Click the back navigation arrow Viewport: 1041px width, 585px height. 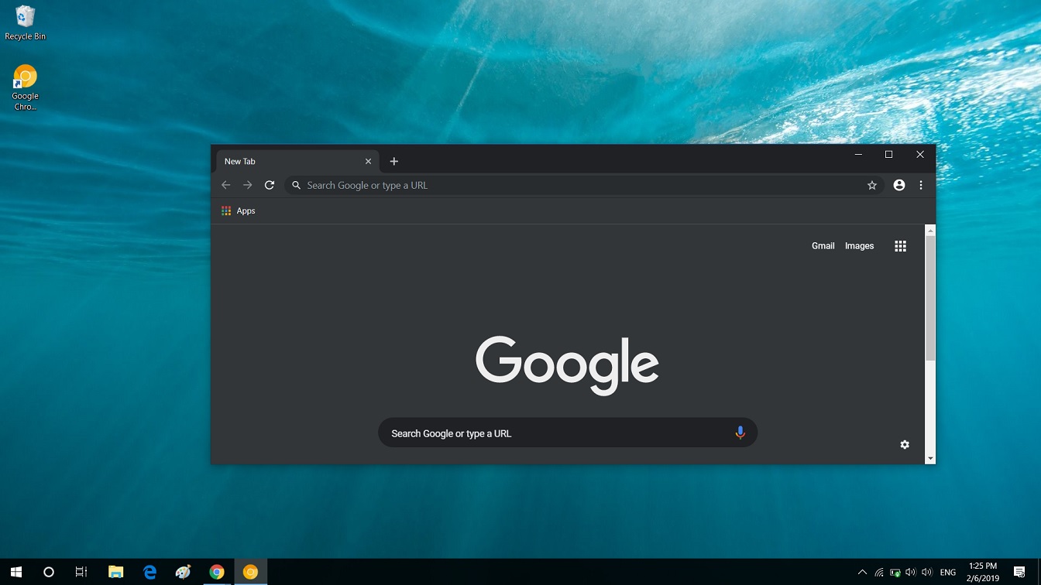point(225,185)
